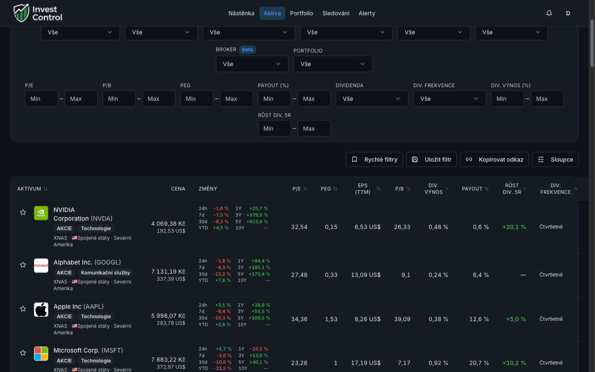The height and width of the screenshot is (372, 595).
Task: Expand the DIVIDENDA dropdown
Action: pyautogui.click(x=372, y=99)
